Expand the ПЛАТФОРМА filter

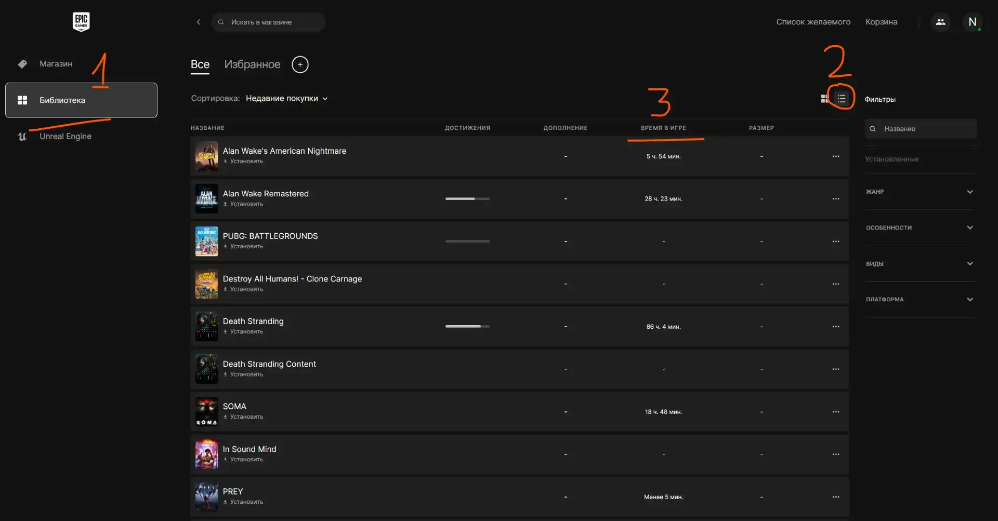[920, 299]
